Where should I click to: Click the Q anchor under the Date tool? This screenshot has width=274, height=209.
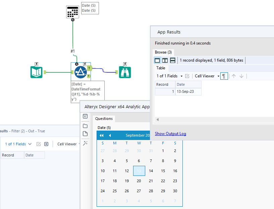coord(73,20)
